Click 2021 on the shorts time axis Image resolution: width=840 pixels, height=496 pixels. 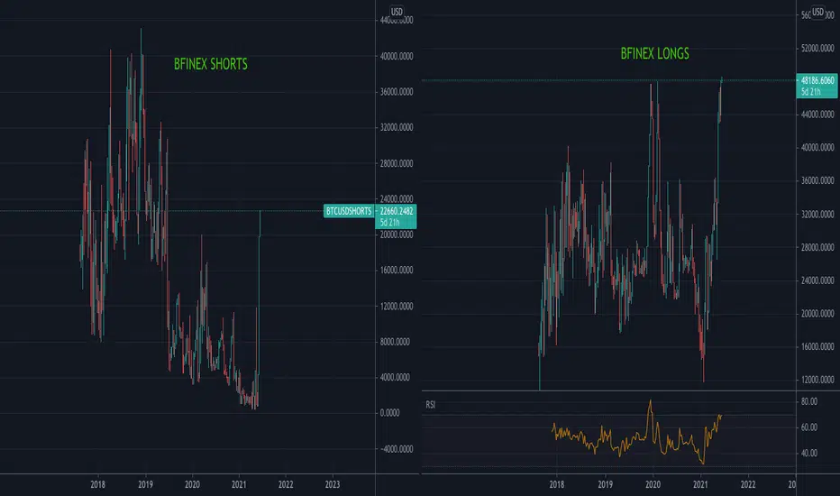point(239,485)
